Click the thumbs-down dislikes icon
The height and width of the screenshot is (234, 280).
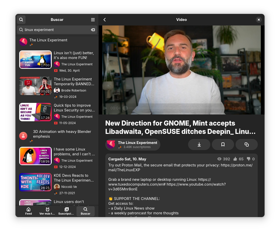pos(248,159)
